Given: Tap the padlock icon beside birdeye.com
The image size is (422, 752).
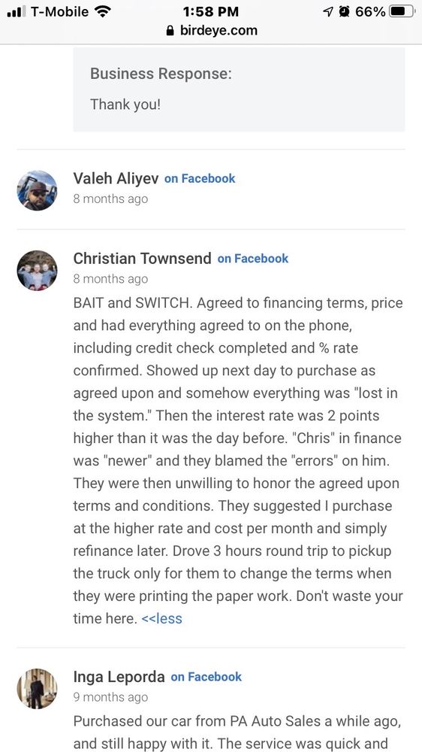Looking at the screenshot, I should point(170,31).
